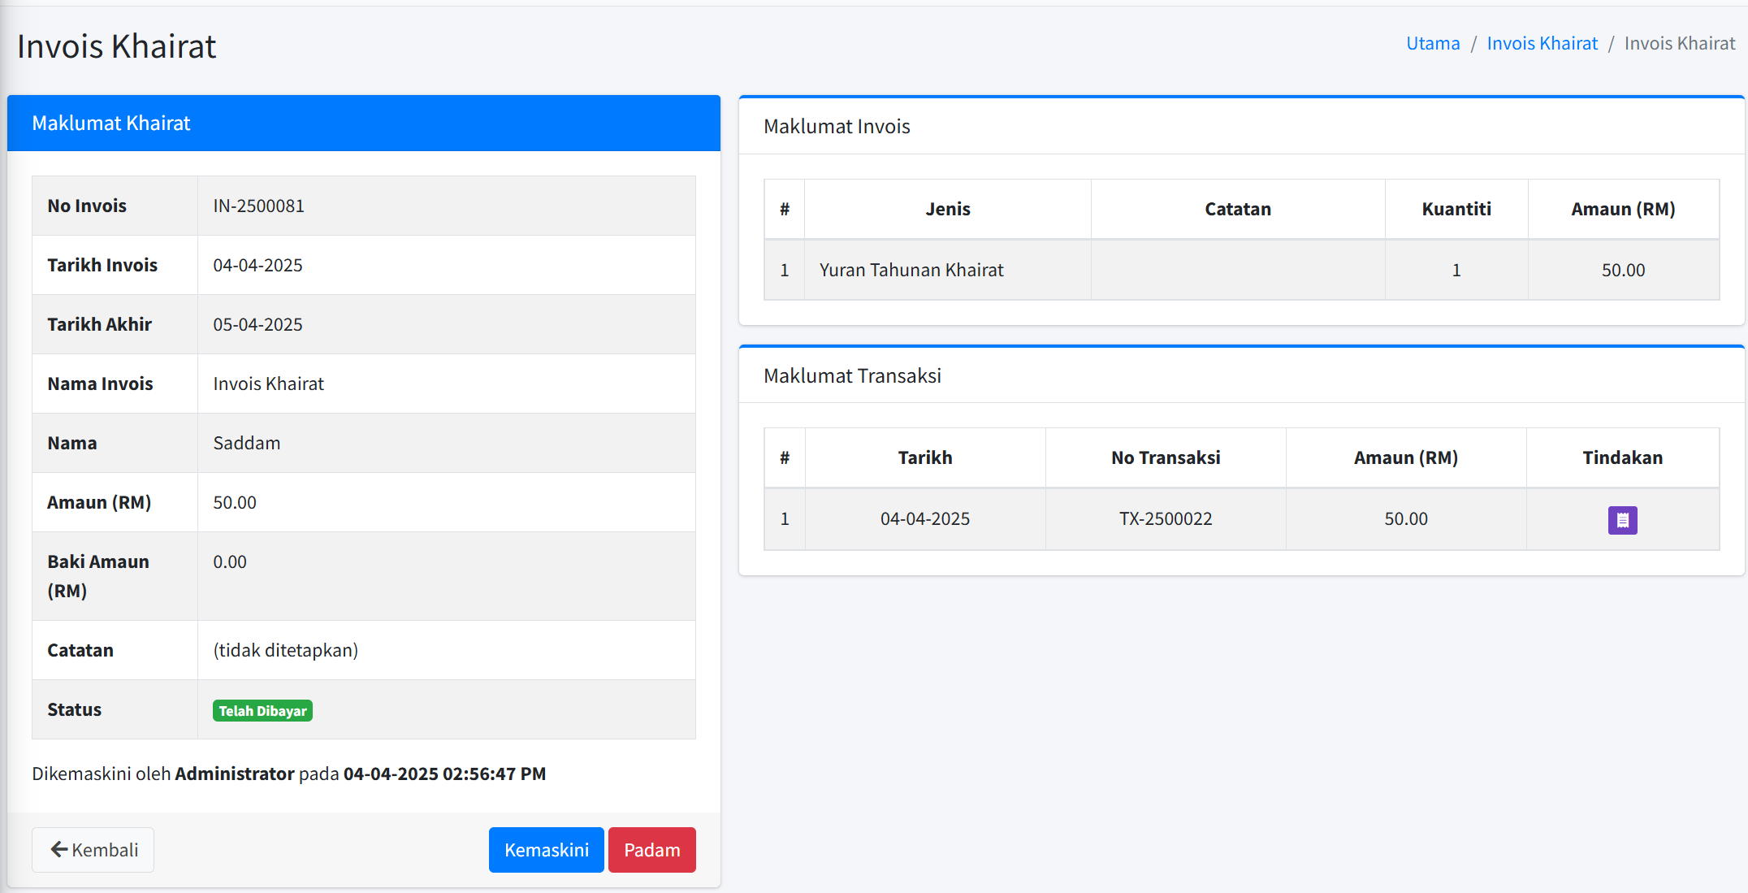The image size is (1748, 893).
Task: Click the red Padam button
Action: point(651,850)
